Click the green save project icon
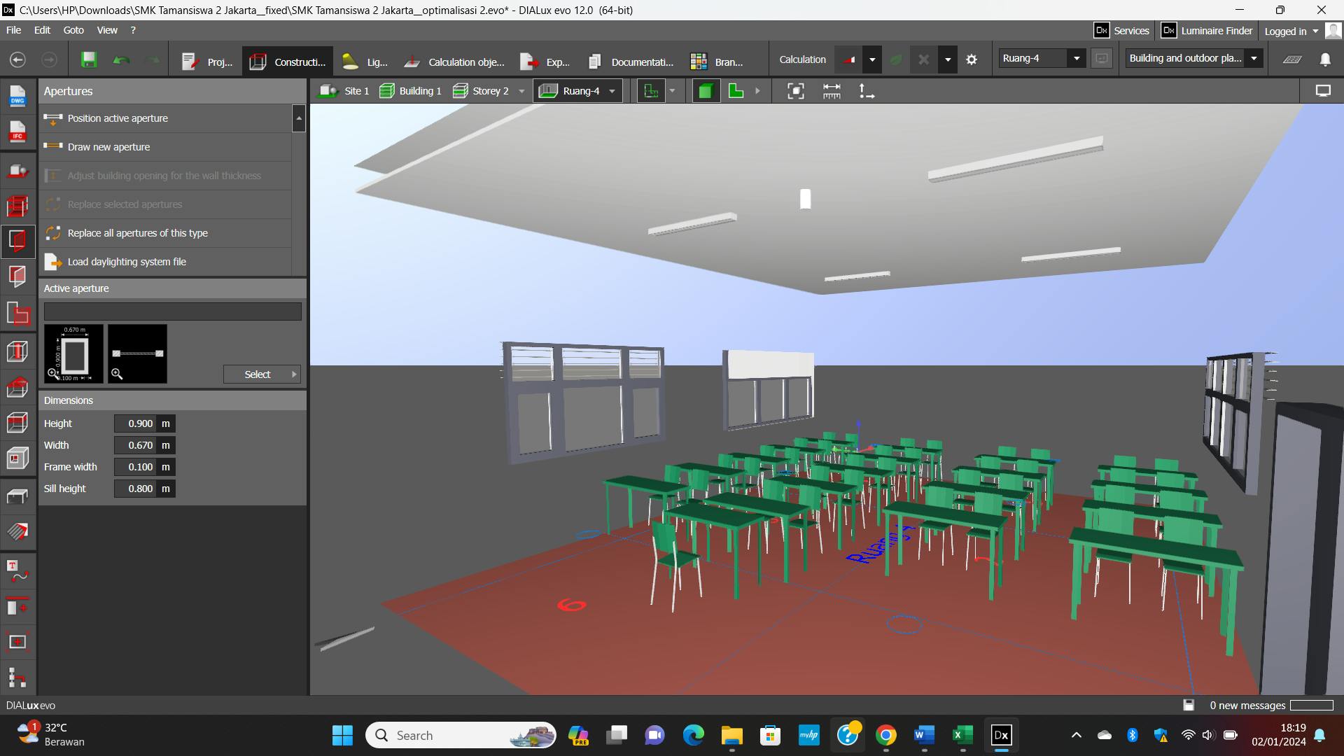 tap(89, 60)
